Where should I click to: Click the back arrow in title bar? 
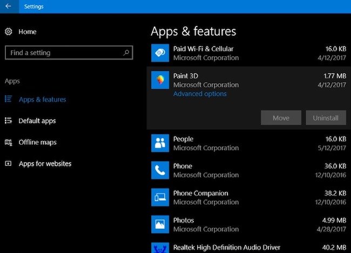coord(9,6)
